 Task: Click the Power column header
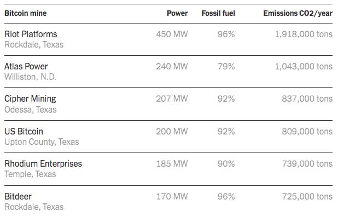point(177,13)
